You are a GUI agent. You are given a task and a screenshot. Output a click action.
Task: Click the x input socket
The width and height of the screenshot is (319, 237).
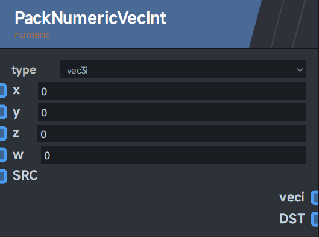(x=3, y=90)
